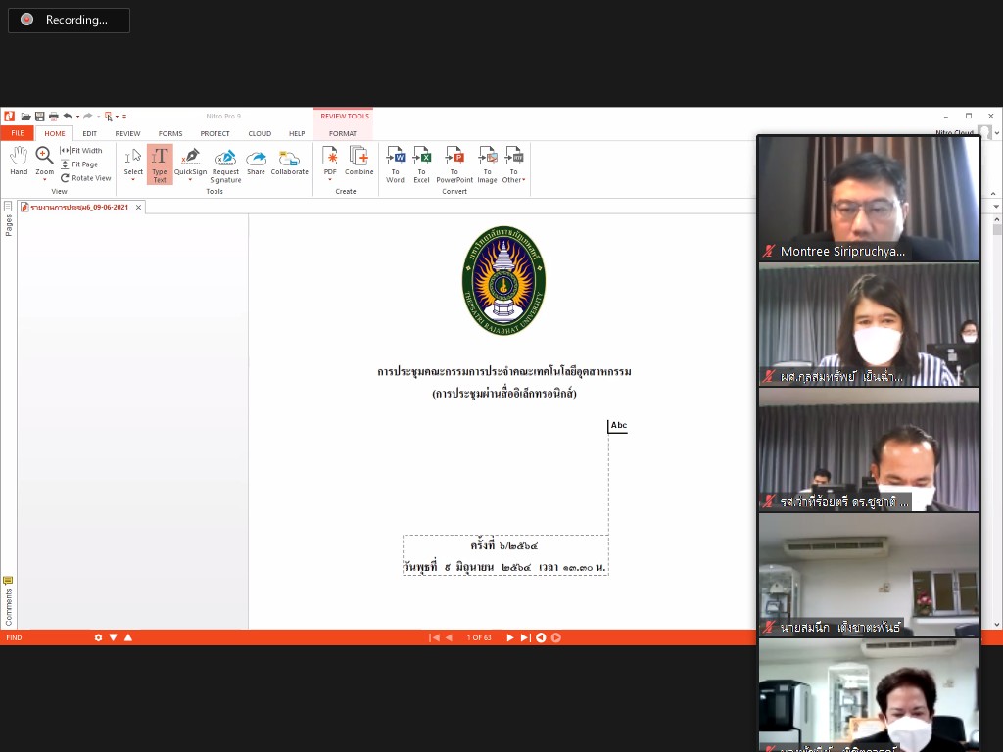Go to first page
Image resolution: width=1003 pixels, height=752 pixels.
(434, 637)
